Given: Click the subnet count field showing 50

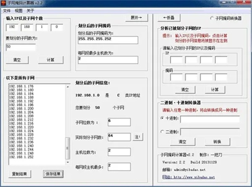Looking at the screenshot, I should click(x=21, y=47).
